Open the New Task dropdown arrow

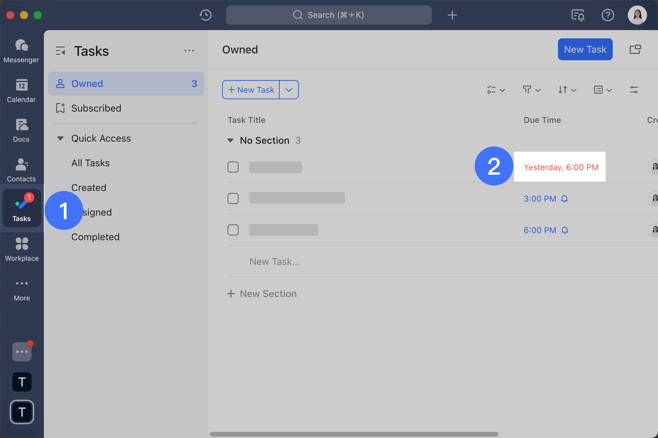(289, 89)
